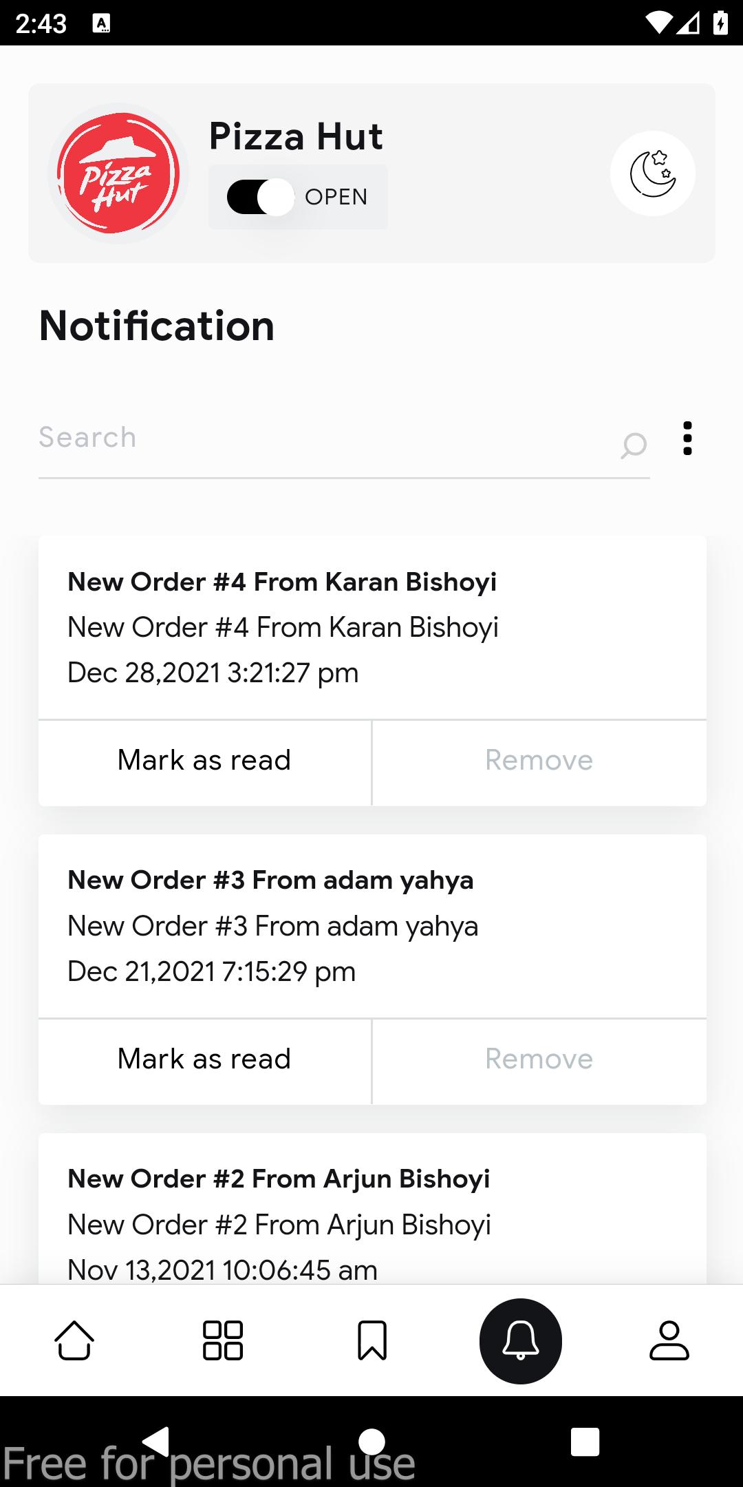Screen dimensions: 743x1487
Task: Open the grid dashboard tab
Action: pyautogui.click(x=223, y=1340)
